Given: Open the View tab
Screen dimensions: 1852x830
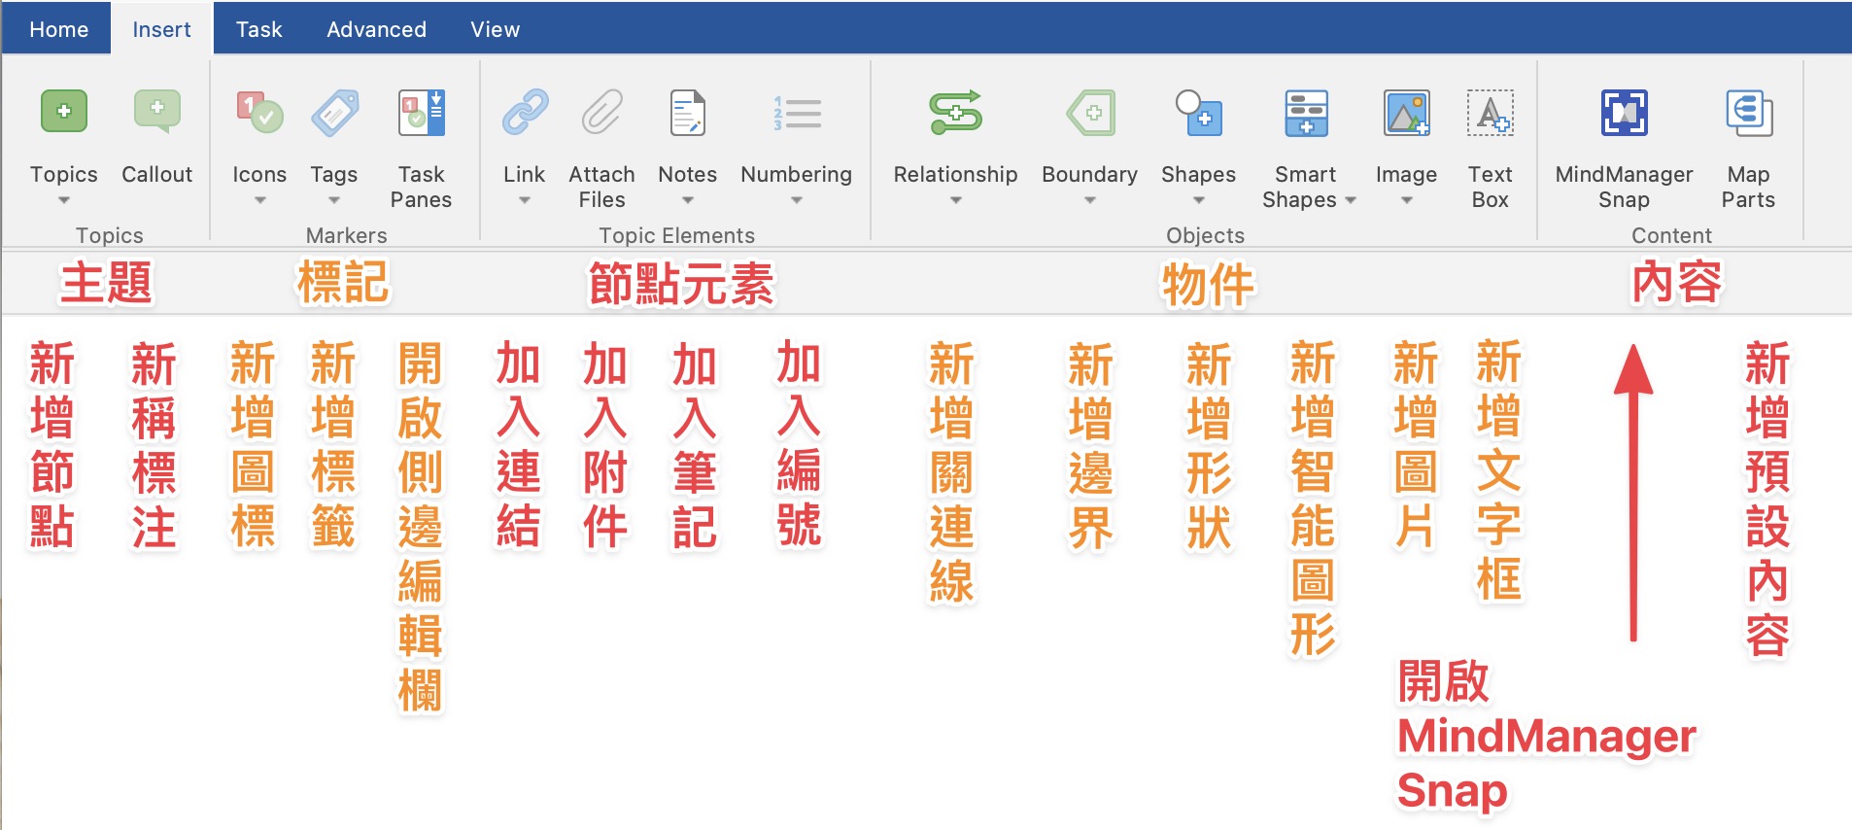Looking at the screenshot, I should (x=496, y=29).
